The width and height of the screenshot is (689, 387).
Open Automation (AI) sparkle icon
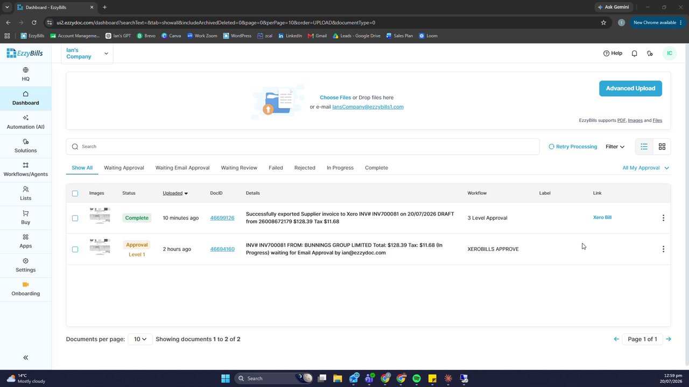25,118
